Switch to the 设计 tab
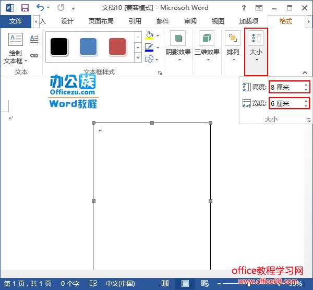Viewport: 313px width, 290px height. (x=67, y=21)
